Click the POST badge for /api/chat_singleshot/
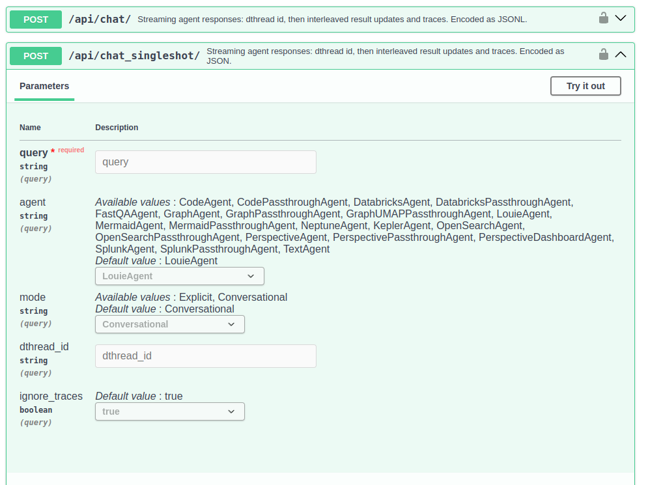Viewport: 648px width, 485px height. pyautogui.click(x=36, y=56)
